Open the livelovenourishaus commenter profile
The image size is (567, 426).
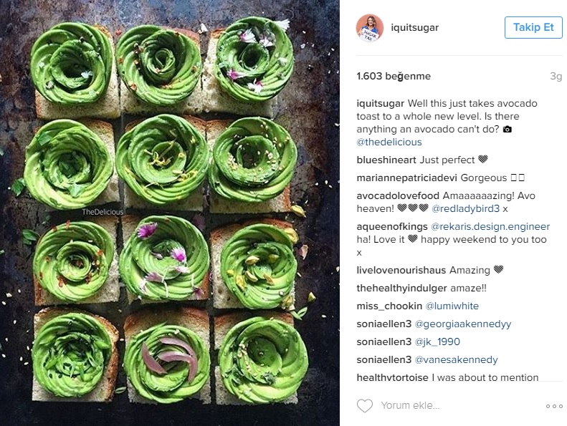point(401,270)
